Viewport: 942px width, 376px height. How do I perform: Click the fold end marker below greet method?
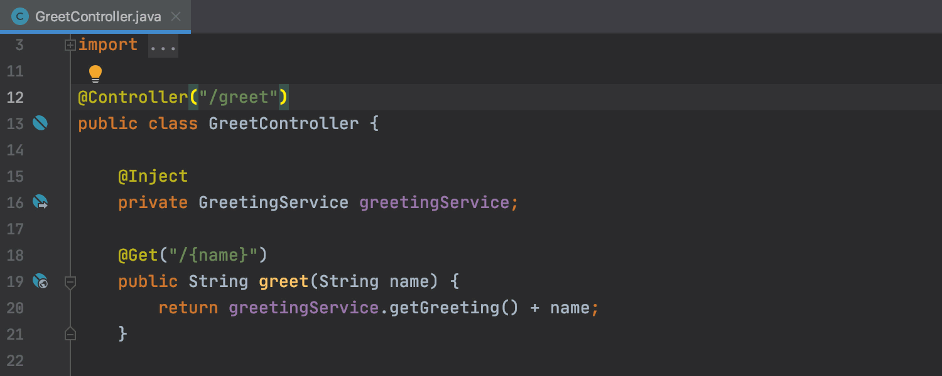(x=70, y=334)
